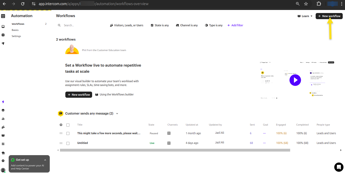This screenshot has width=345, height=173.
Task: Open the State is any filter
Action: click(x=160, y=25)
